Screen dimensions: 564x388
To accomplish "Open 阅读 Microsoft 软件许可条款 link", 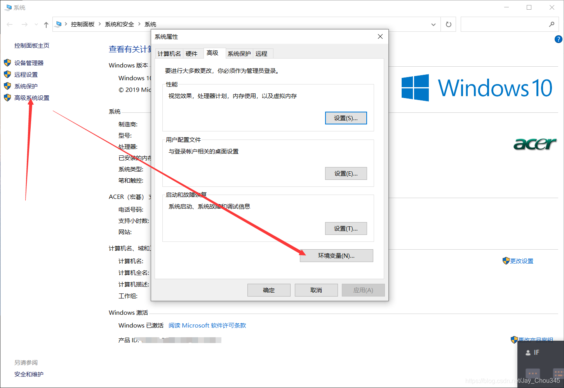I will (207, 325).
